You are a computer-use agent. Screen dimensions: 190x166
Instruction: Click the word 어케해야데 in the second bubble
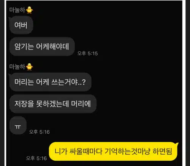(x=52, y=46)
